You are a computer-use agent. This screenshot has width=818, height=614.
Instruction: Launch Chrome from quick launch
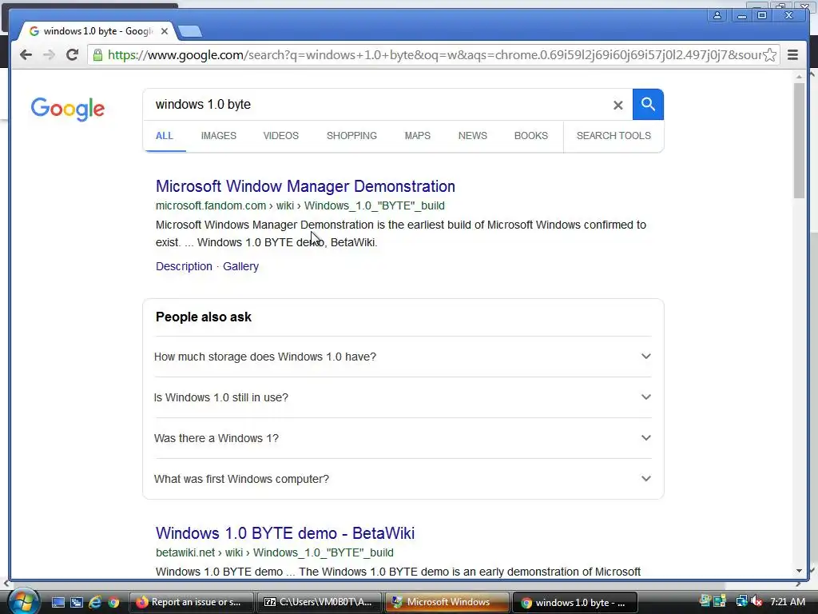coord(113,602)
